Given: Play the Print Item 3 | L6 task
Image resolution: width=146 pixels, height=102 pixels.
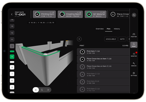Looking at the screenshot, I should (82, 82).
